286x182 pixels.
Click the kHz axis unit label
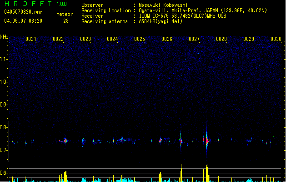click(4, 37)
